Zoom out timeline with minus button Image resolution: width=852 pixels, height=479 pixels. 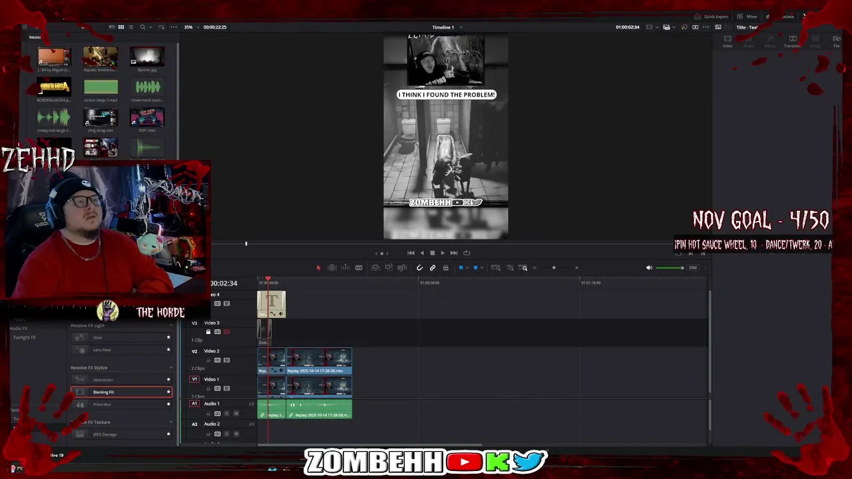click(x=534, y=267)
